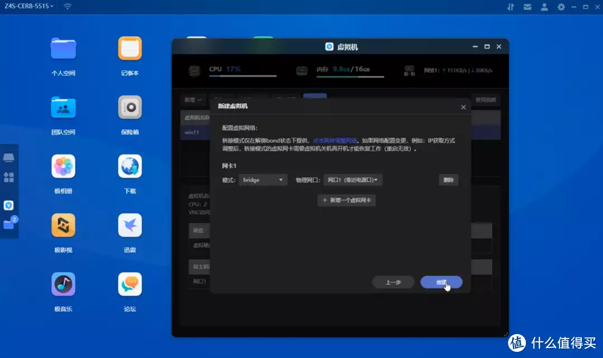The width and height of the screenshot is (603, 358).
Task: Open the user account icon
Action: coord(544,7)
